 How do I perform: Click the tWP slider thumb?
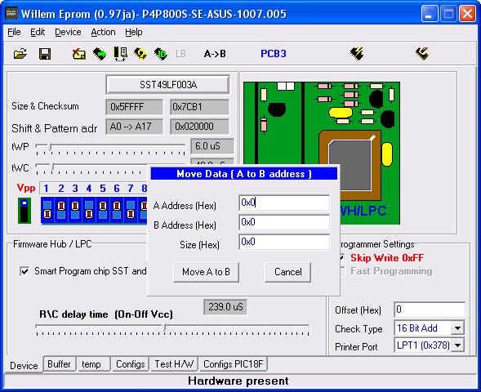51,147
